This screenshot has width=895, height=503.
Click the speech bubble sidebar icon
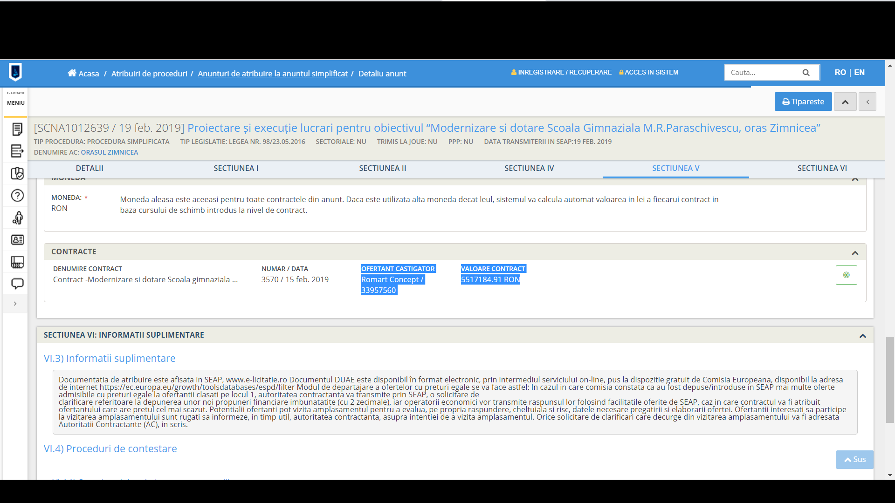(17, 284)
